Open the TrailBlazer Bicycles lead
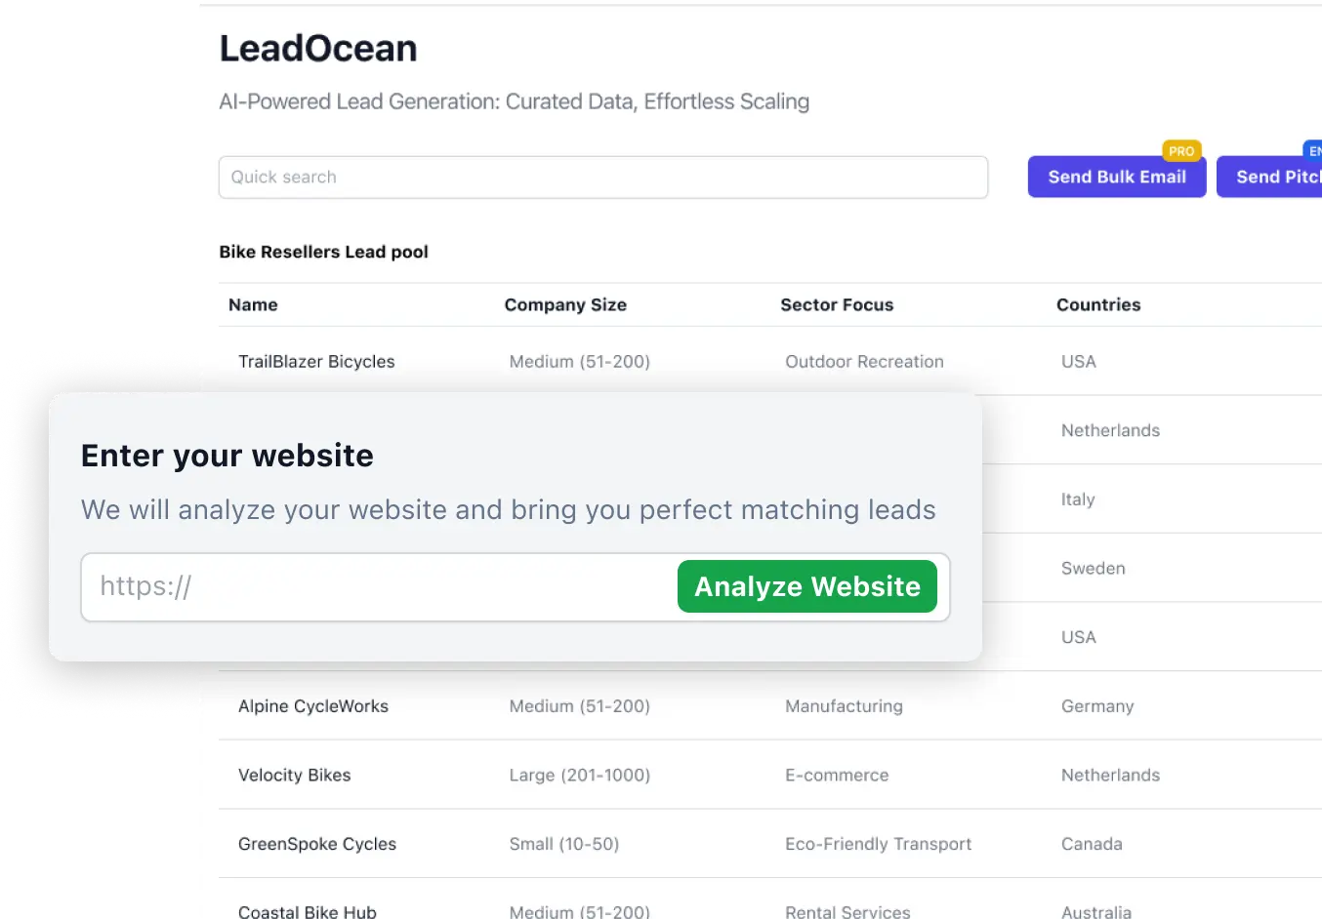This screenshot has width=1322, height=919. 316,362
